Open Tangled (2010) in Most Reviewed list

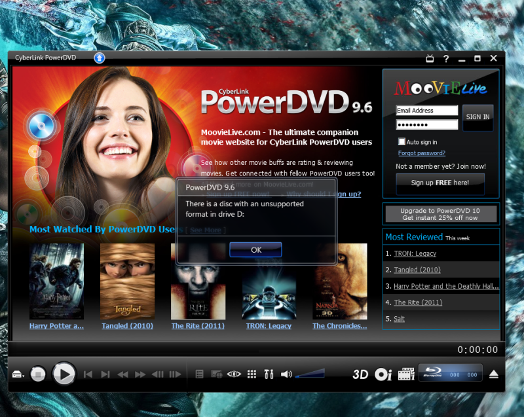click(417, 270)
